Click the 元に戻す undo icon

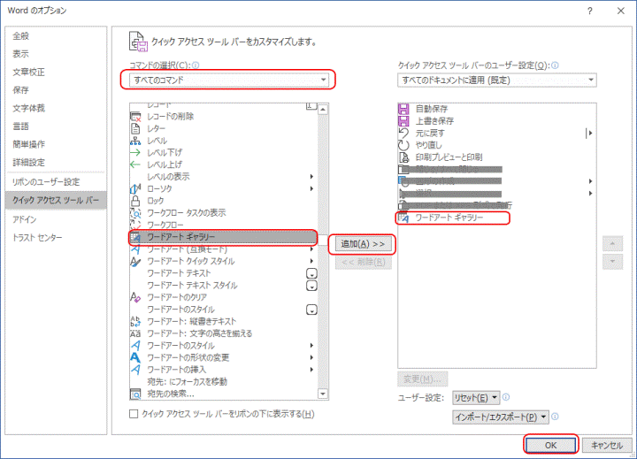[x=403, y=133]
